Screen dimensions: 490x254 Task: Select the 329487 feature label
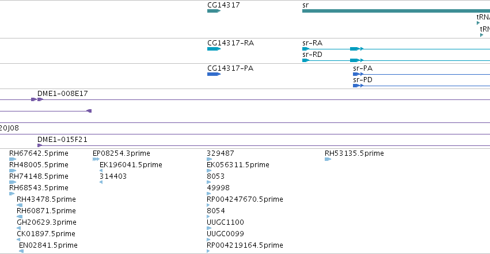tap(221, 153)
